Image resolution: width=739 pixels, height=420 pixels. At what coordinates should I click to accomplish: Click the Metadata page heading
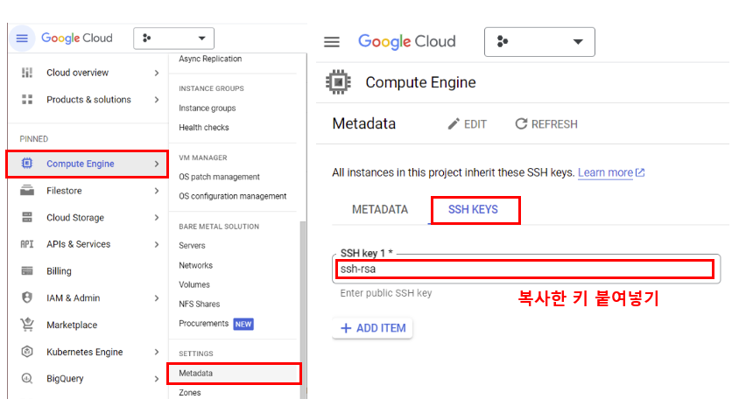(364, 124)
